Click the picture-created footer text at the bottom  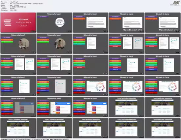pyautogui.click(x=35, y=139)
